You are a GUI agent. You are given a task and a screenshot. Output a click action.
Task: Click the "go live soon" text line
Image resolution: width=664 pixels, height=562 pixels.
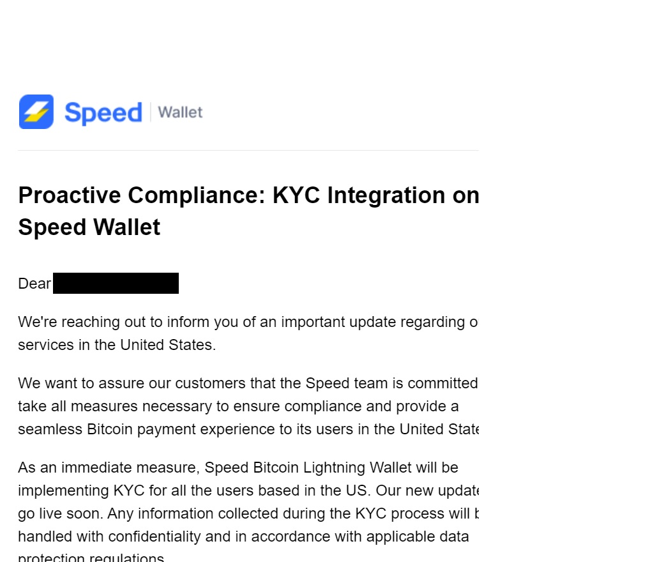click(x=57, y=513)
